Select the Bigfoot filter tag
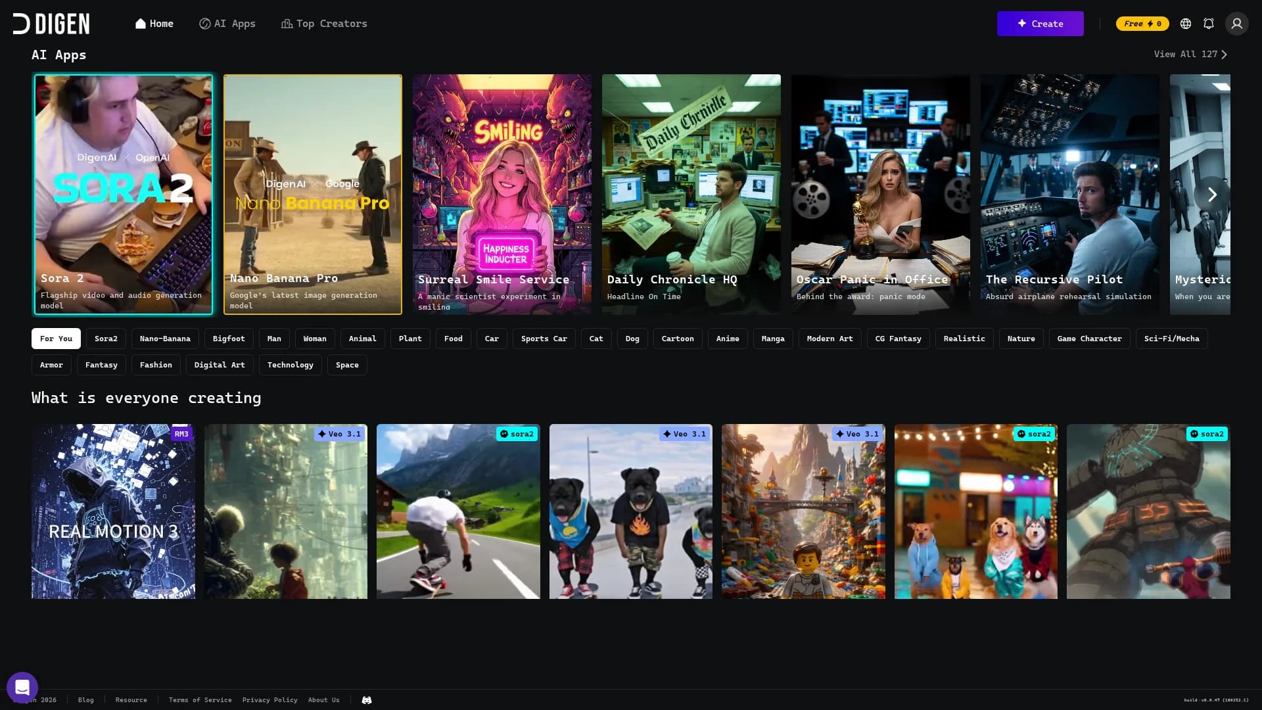 coord(229,339)
